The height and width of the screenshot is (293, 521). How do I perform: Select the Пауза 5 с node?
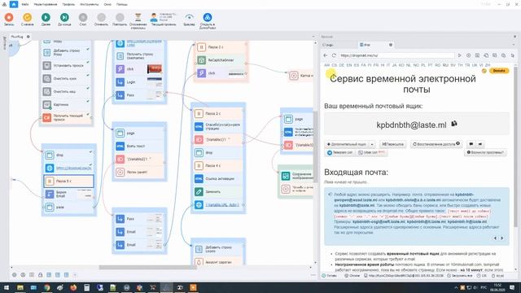pyautogui.click(x=68, y=181)
